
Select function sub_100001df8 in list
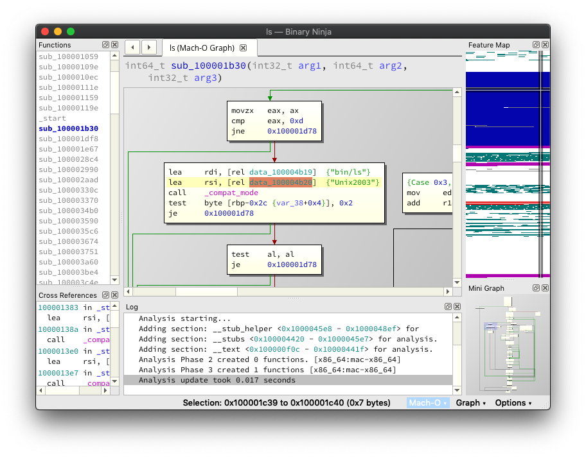pos(68,139)
